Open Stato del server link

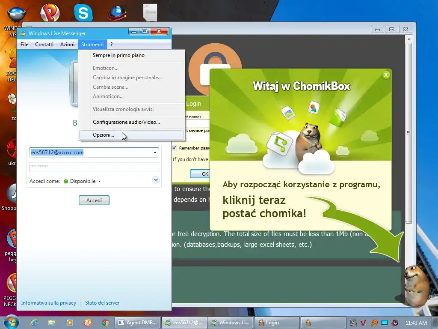[x=102, y=303]
